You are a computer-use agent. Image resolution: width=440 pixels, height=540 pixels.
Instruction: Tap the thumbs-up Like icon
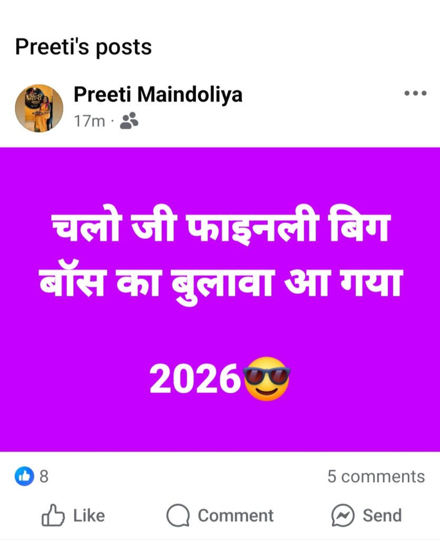click(53, 515)
